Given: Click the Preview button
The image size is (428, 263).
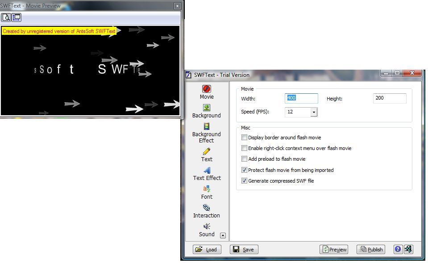Looking at the screenshot, I should (x=334, y=249).
